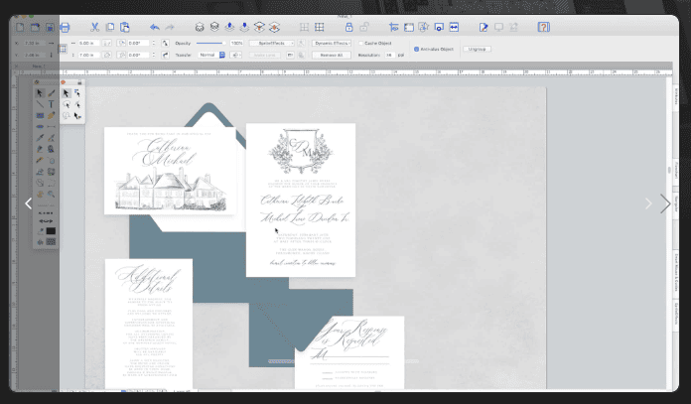Click the Opacity slider
691x404 pixels.
pos(210,43)
